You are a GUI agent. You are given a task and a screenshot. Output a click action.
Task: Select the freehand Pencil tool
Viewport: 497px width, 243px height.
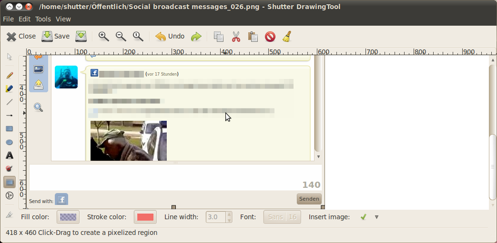9,75
